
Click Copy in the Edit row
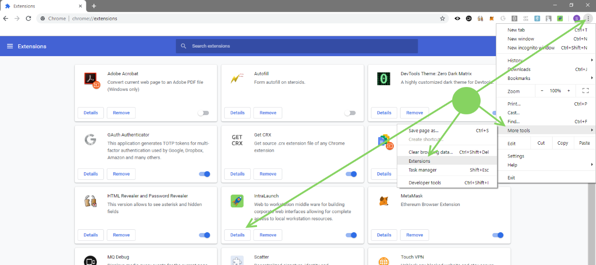tap(563, 143)
